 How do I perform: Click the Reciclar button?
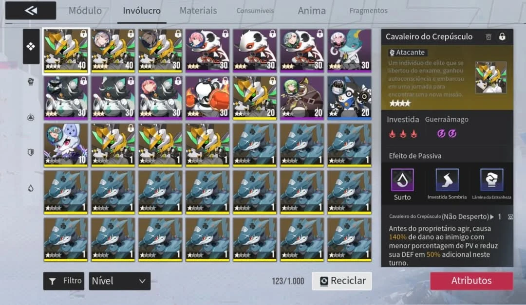click(x=342, y=281)
